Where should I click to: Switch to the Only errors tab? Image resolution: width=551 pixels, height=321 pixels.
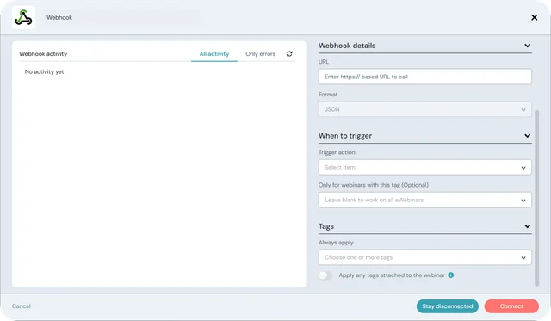pos(260,54)
